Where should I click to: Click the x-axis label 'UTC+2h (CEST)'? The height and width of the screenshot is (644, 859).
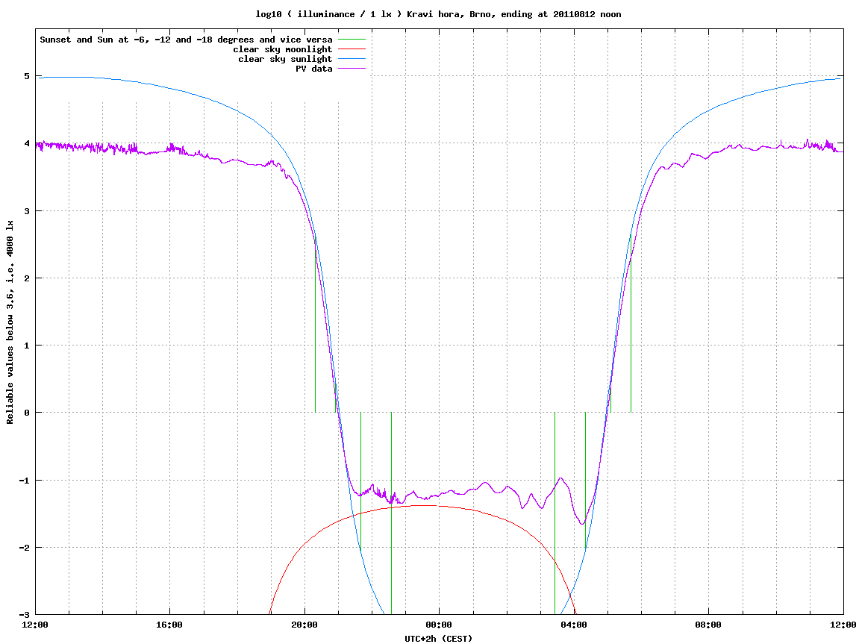tap(438, 639)
